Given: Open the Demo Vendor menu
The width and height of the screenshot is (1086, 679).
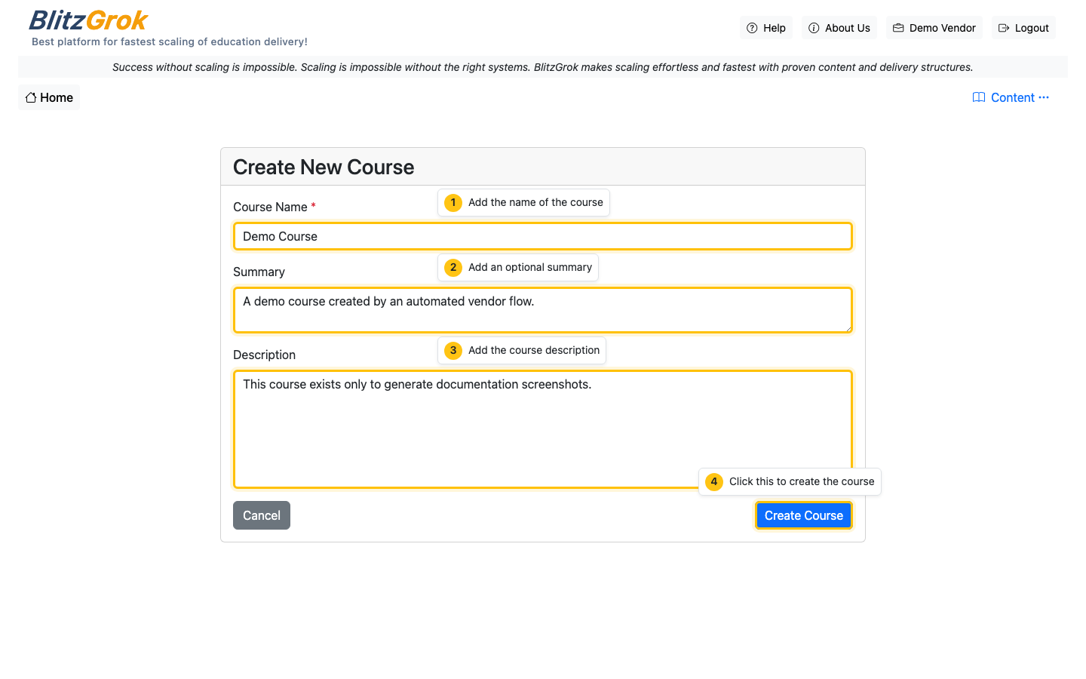Looking at the screenshot, I should point(934,27).
